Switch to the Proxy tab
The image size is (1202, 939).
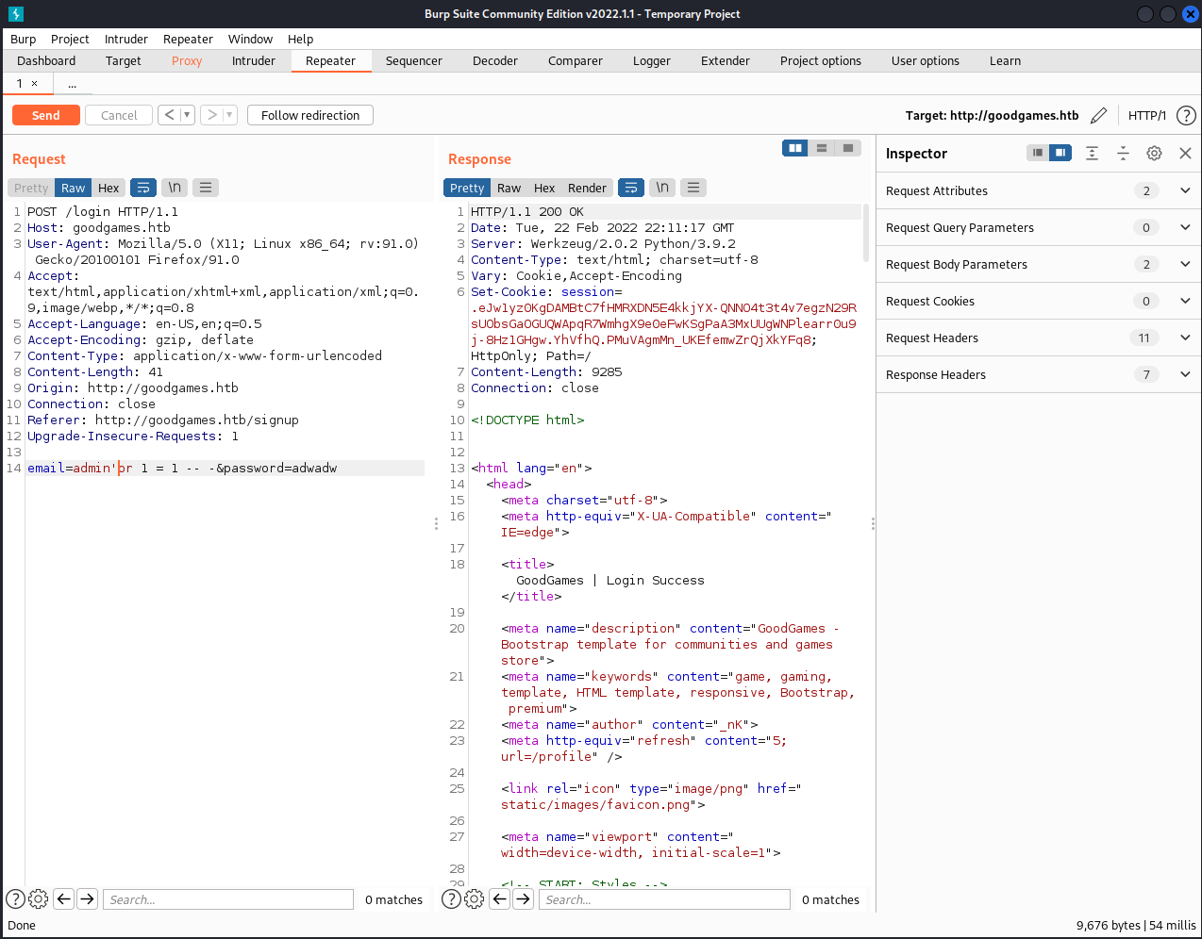coord(187,60)
